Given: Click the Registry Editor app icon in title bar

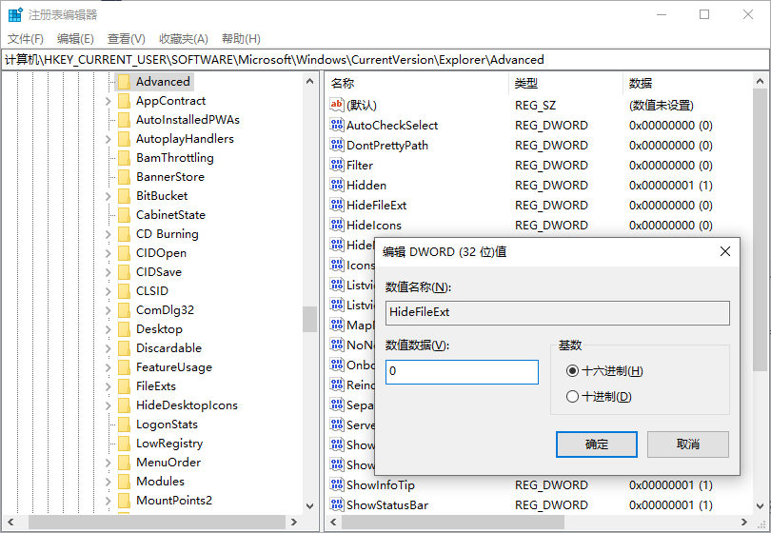Looking at the screenshot, I should pos(15,14).
